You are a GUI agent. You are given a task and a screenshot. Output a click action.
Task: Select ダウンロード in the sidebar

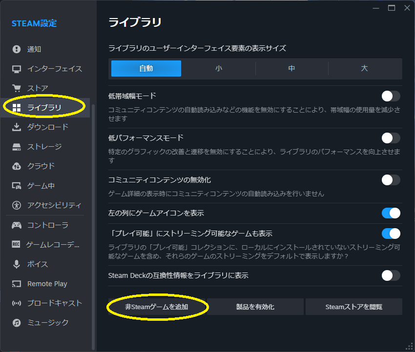tap(45, 127)
